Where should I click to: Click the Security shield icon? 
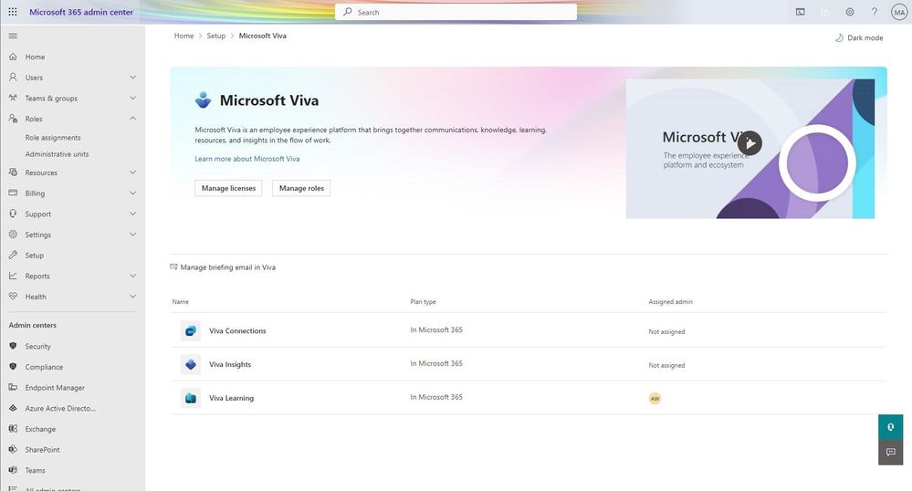tap(13, 346)
